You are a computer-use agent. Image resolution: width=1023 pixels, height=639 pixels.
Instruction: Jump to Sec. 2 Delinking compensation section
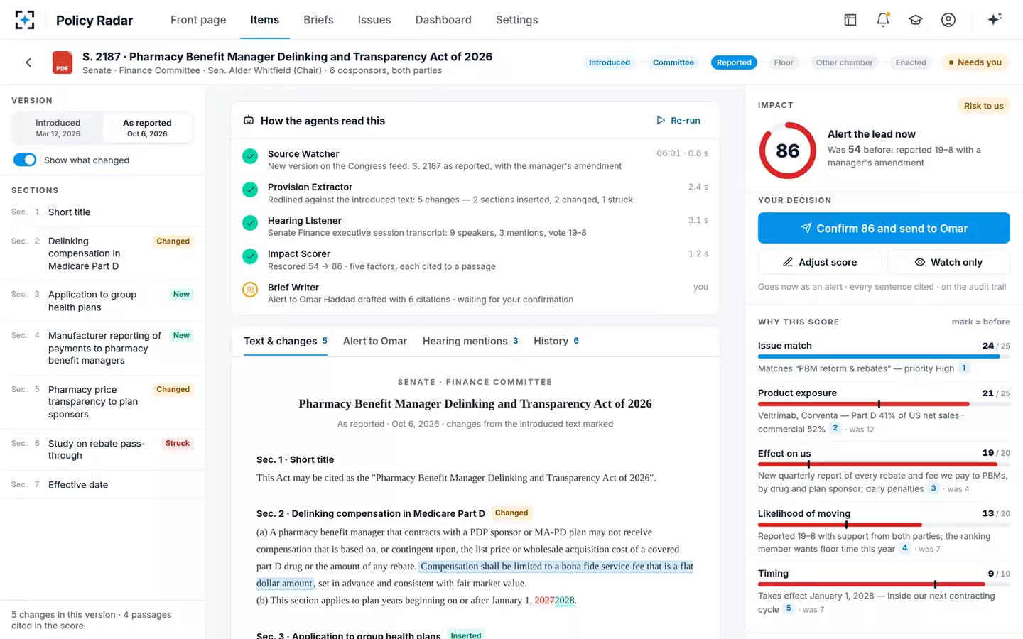[102, 253]
